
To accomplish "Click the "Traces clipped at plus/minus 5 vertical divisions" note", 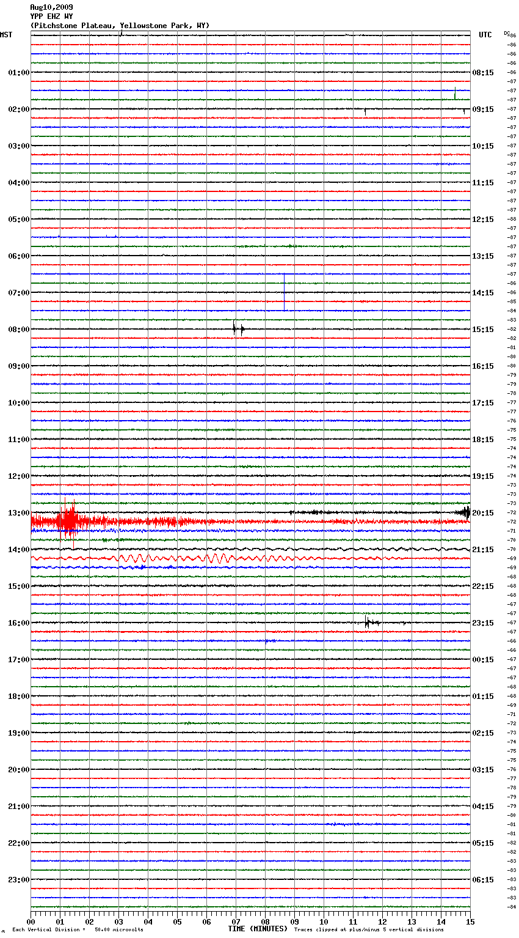I will tap(369, 930).
